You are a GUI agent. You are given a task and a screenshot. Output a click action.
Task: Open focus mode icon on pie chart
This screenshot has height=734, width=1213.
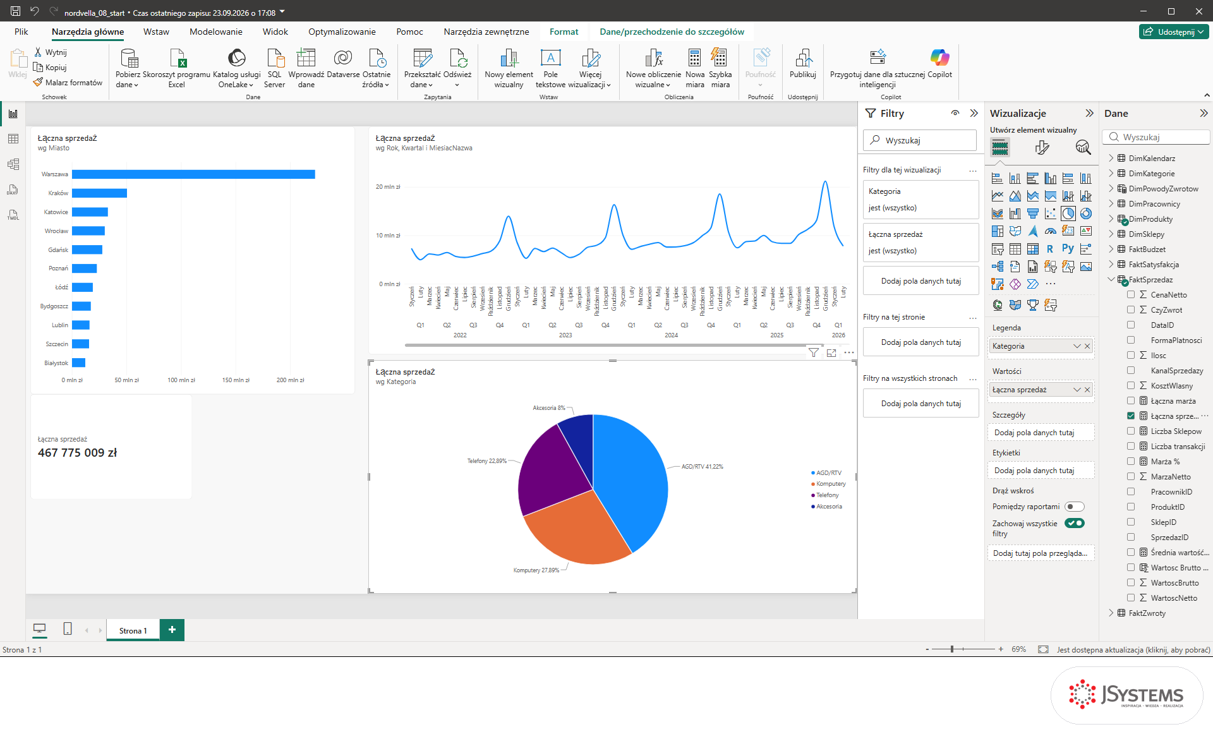(831, 352)
